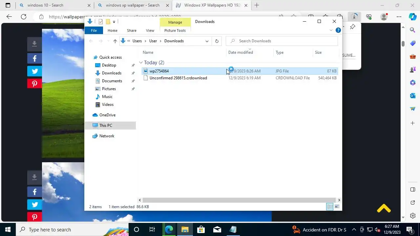Open the View ribbon tab

coord(150,30)
